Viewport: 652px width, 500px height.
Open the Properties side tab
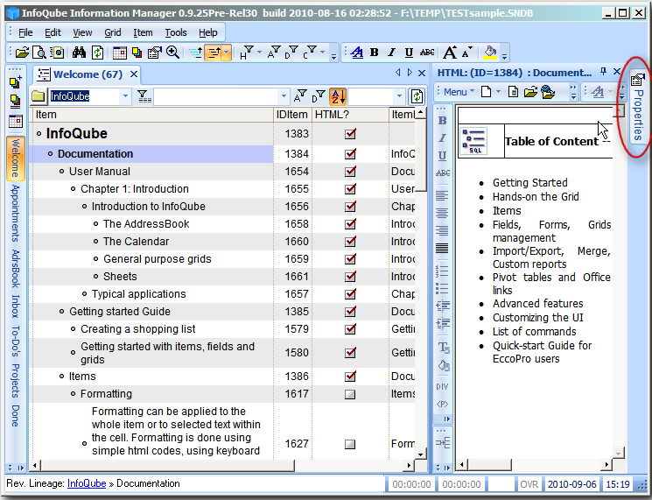(638, 108)
